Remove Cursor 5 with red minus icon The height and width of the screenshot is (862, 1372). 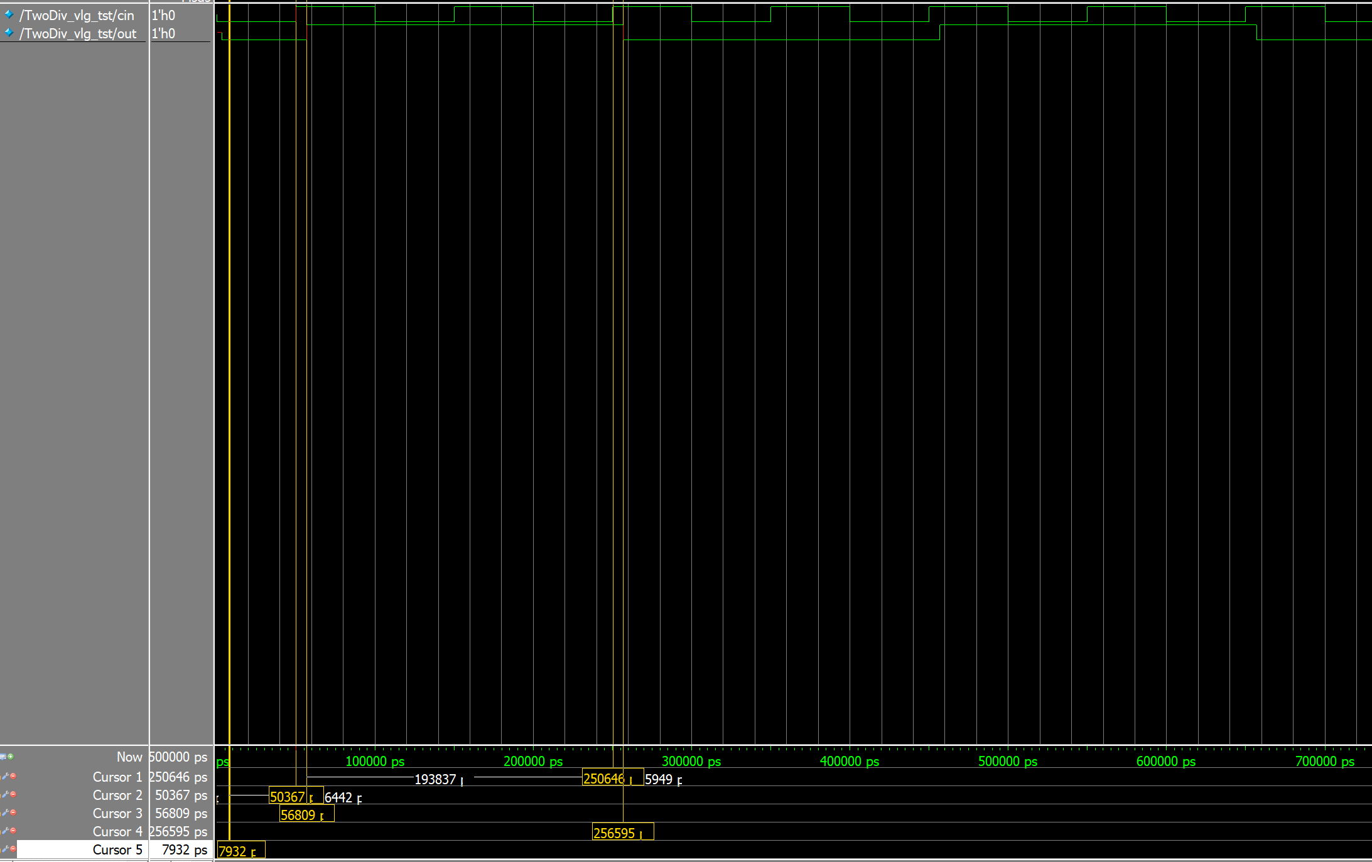coord(13,849)
